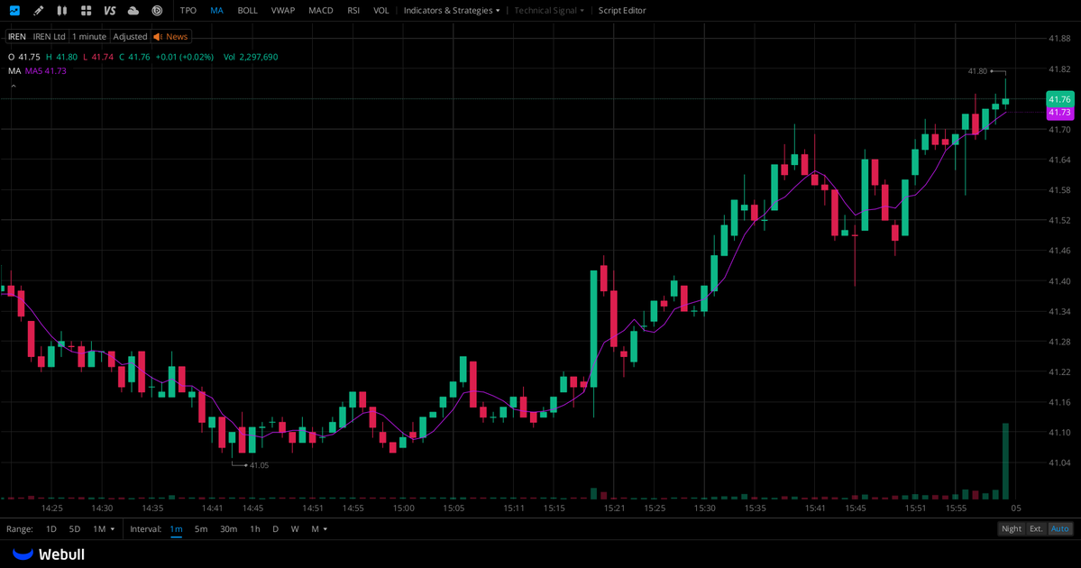The height and width of the screenshot is (568, 1081).
Task: Open the pencil drawing tool
Action: 39,10
